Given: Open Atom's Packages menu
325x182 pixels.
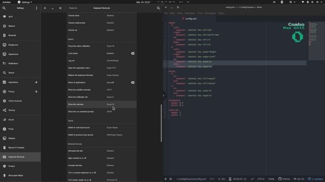Looking at the screenshot, I should click(x=210, y=13).
